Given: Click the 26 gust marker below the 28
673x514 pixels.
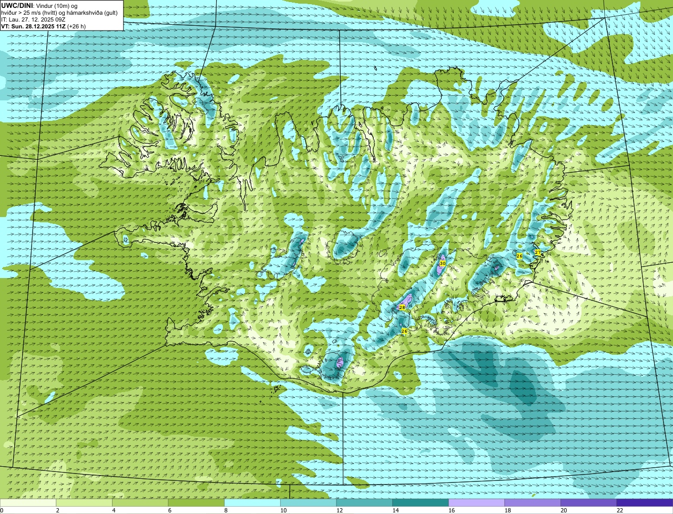Looking at the screenshot, I should click(x=404, y=331).
